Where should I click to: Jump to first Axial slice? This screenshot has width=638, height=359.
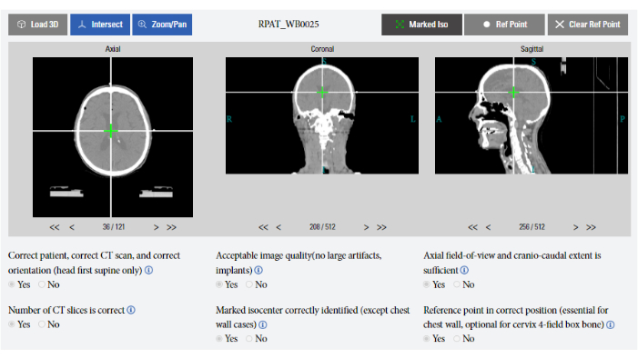point(55,227)
